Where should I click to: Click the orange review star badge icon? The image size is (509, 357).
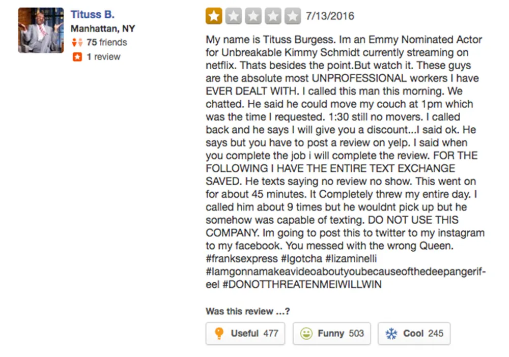pos(77,57)
